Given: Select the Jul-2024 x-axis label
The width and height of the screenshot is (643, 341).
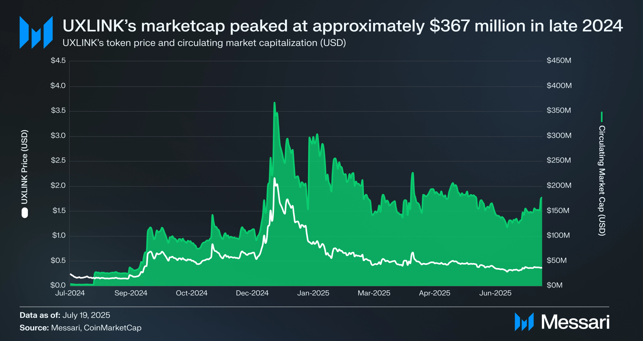Looking at the screenshot, I should [x=70, y=293].
